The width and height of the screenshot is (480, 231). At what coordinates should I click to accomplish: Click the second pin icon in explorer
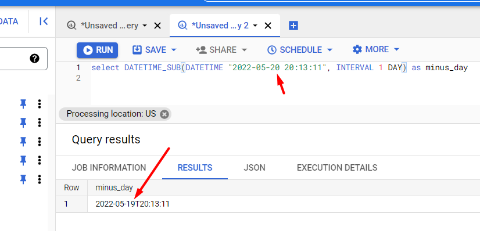(23, 123)
